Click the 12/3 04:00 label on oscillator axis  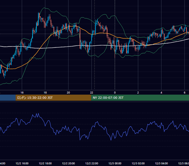point(161,164)
